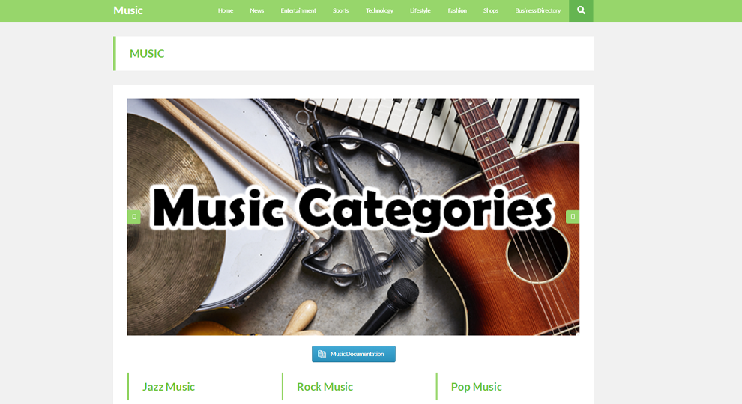Open the Pop Music heading link
The image size is (742, 404).
pos(476,387)
